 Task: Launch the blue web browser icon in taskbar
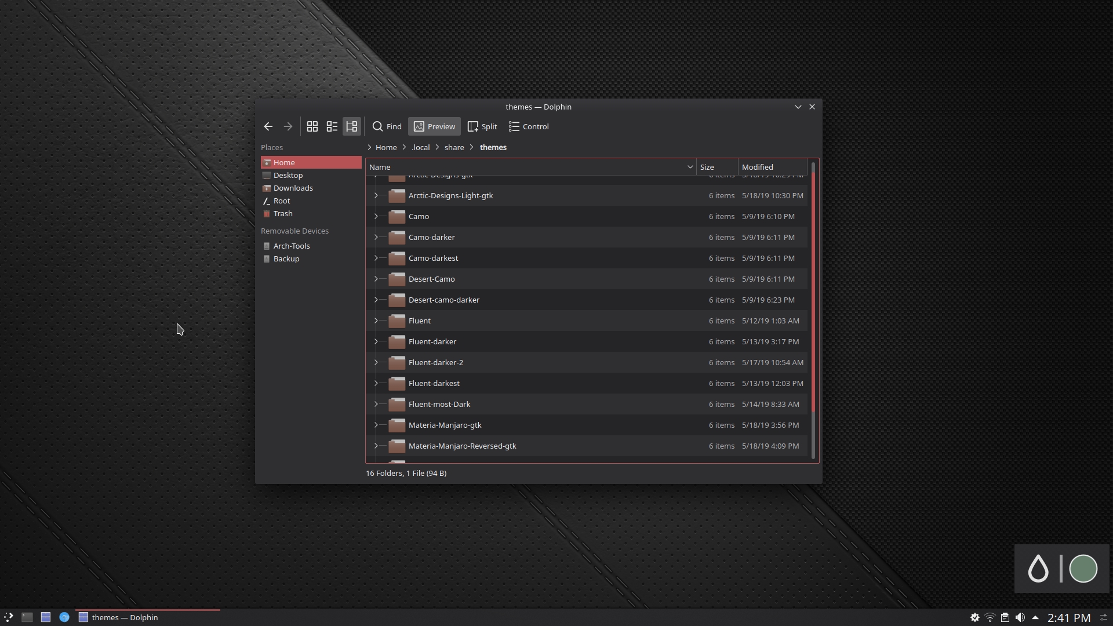coord(64,617)
